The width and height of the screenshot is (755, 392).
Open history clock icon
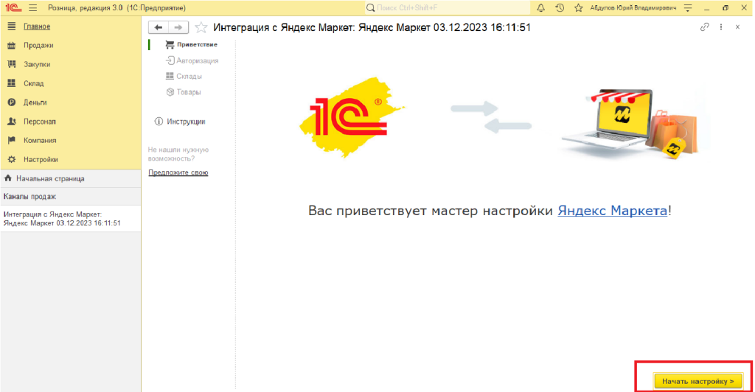coord(560,7)
